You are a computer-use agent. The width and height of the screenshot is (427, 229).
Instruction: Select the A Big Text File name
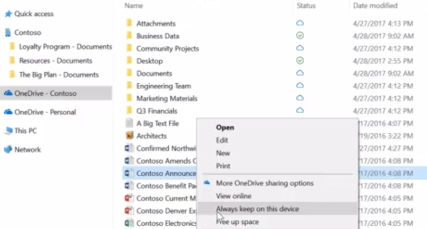[x=158, y=124]
